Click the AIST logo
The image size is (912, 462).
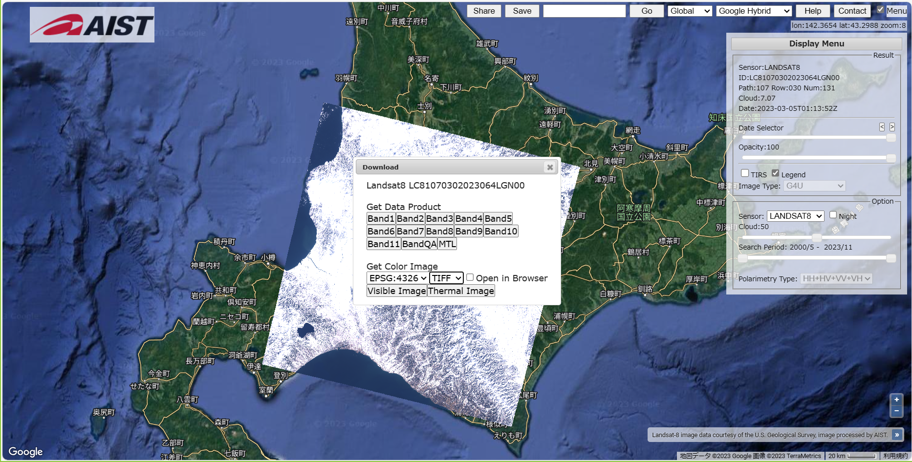click(x=92, y=24)
